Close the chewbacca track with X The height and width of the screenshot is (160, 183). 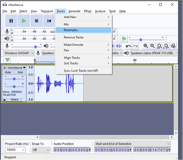pos(5,68)
